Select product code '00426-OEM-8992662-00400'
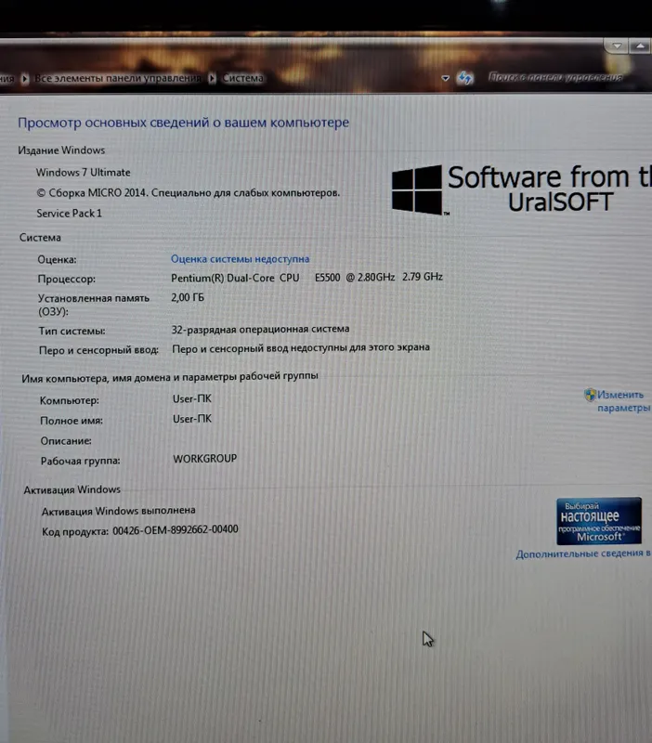The width and height of the screenshot is (652, 743). [x=176, y=529]
